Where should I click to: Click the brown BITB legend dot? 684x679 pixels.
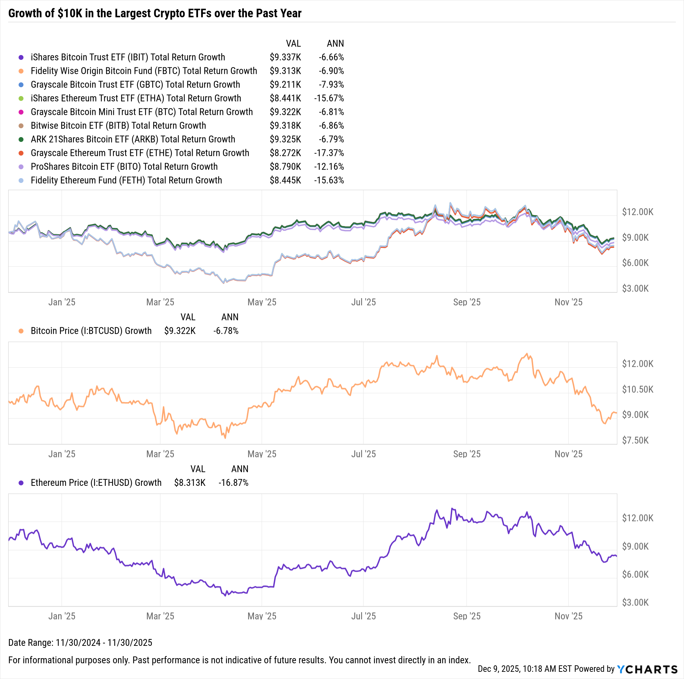pyautogui.click(x=21, y=126)
